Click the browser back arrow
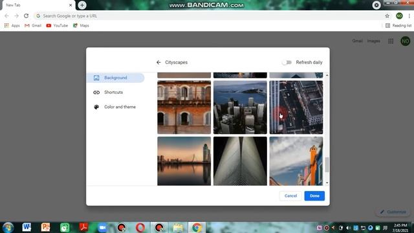This screenshot has height=233, width=414. pyautogui.click(x=6, y=16)
